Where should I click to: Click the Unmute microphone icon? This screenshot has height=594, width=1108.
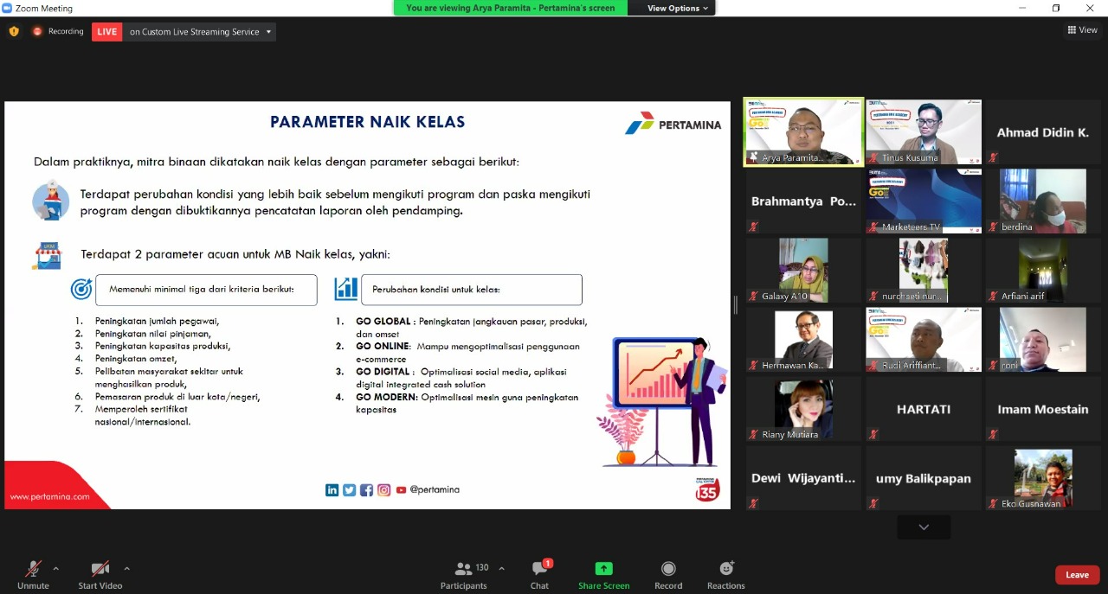[x=33, y=569]
